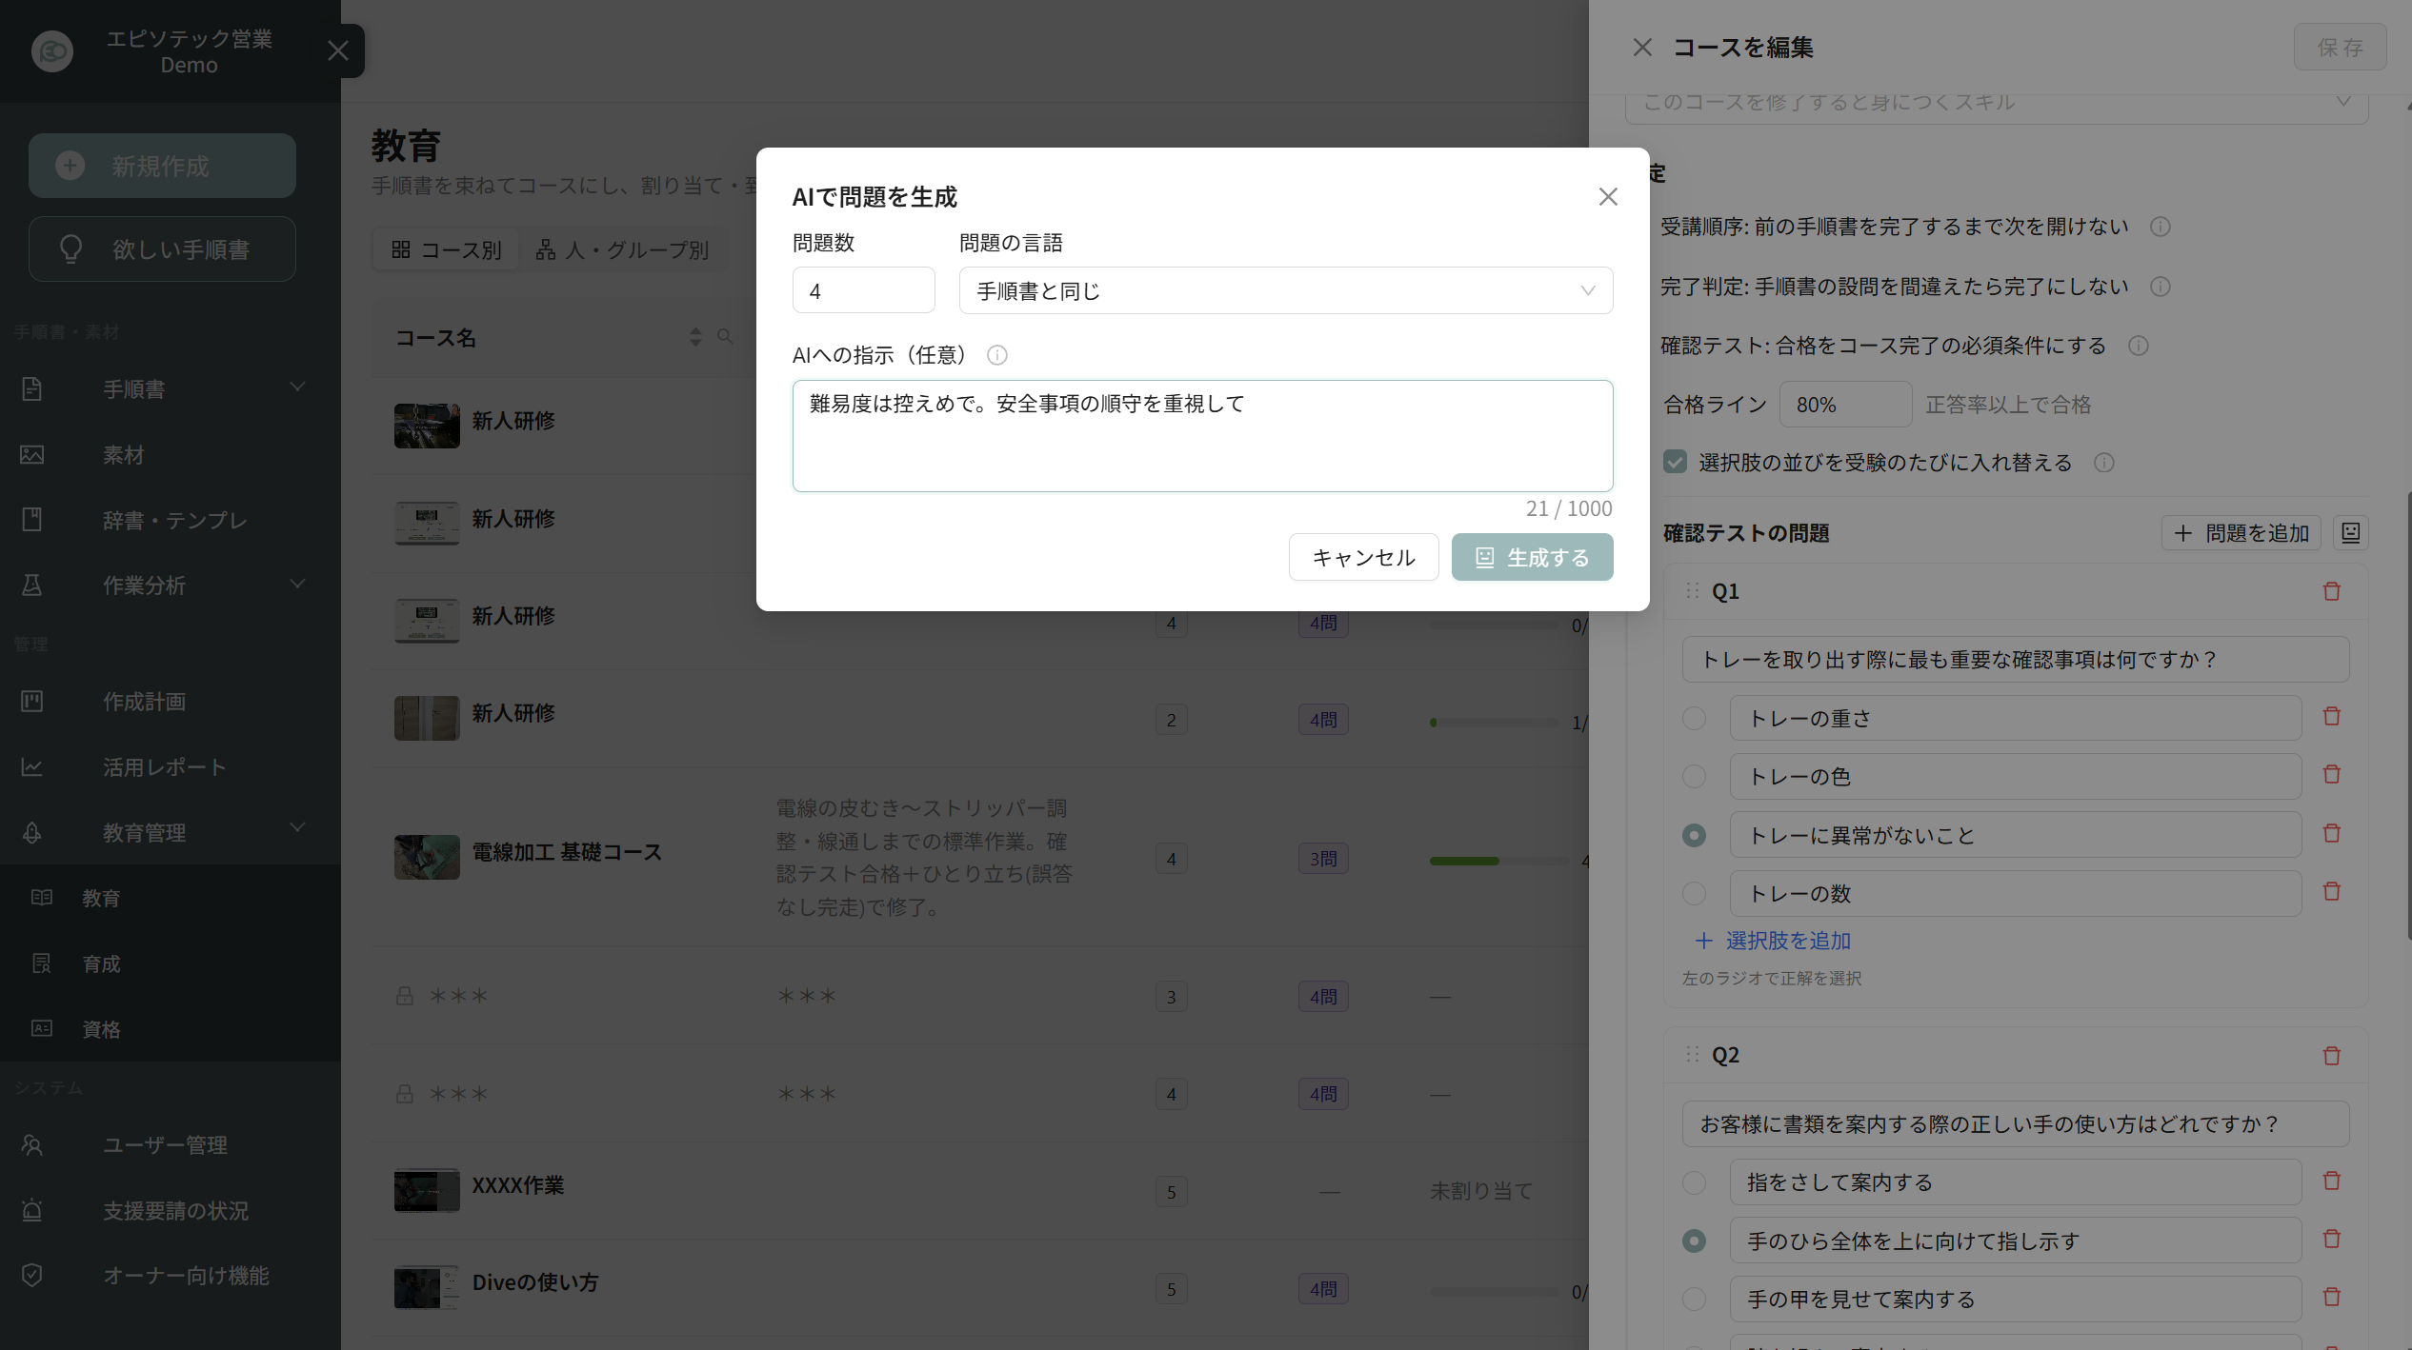Screen dimensions: 2412x1350
Task: Select radio for 指をさして案内する
Action: pyautogui.click(x=1694, y=1182)
